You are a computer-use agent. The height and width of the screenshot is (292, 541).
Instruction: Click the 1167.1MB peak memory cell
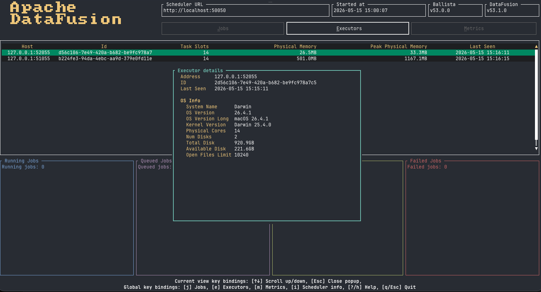(416, 59)
